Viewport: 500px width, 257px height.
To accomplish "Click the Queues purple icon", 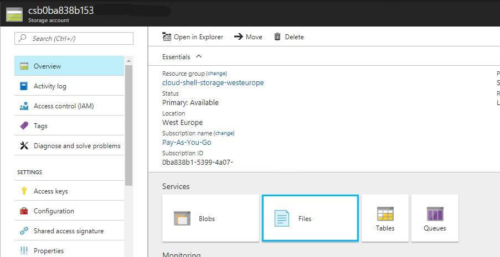I will tap(435, 214).
